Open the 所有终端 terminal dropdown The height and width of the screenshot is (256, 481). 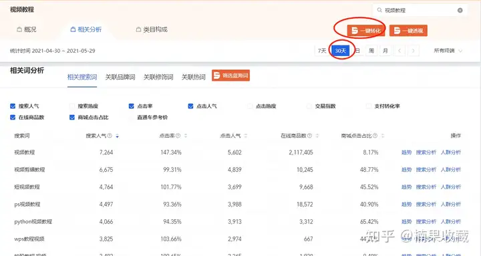448,51
